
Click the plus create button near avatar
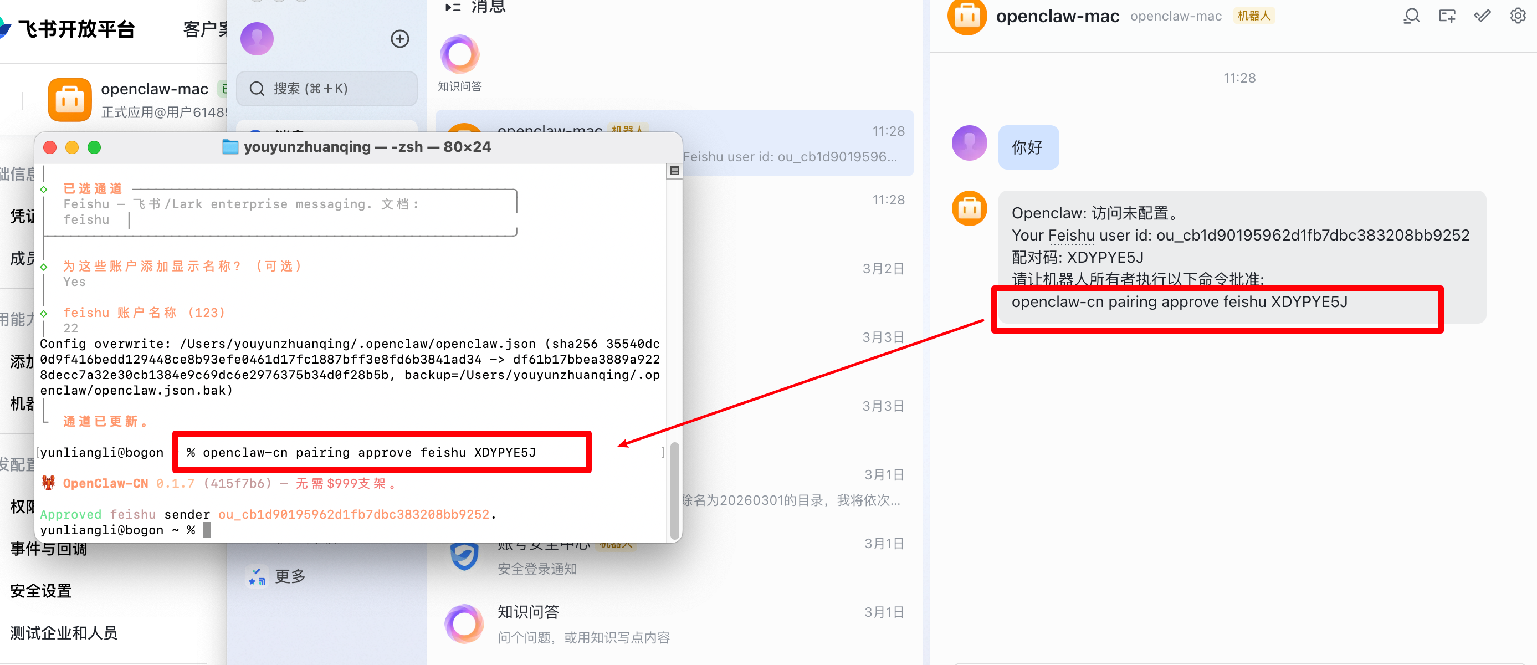(399, 39)
